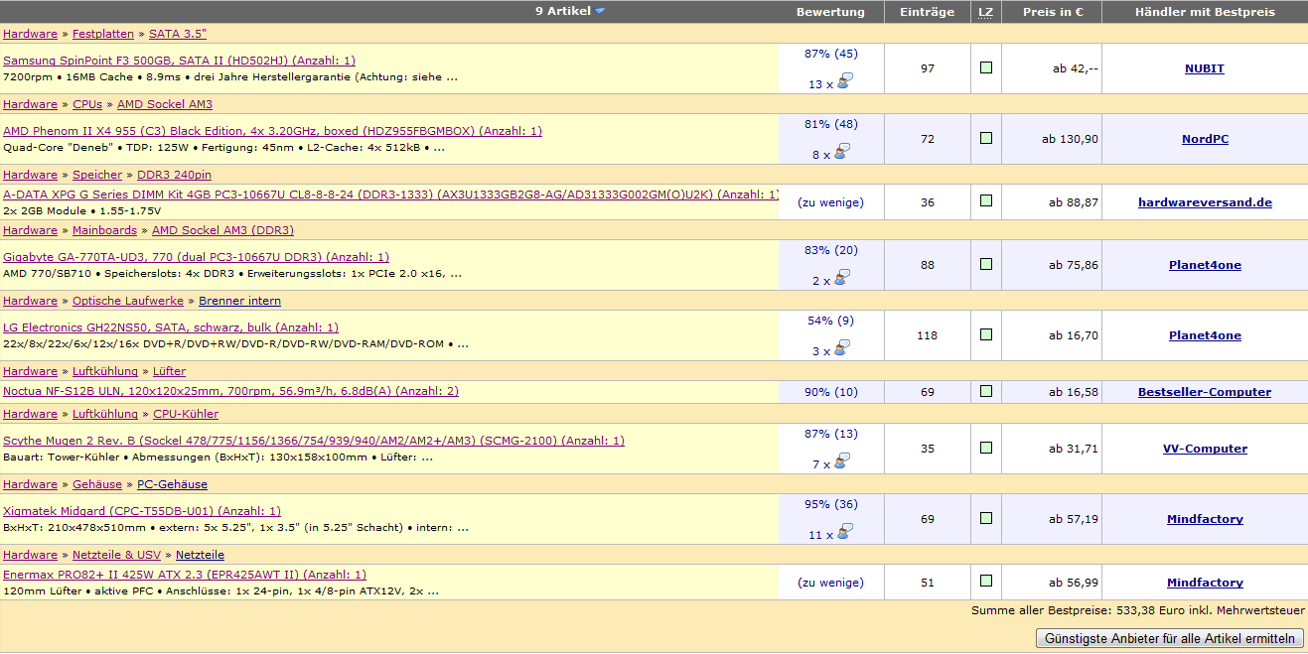Open 90% (10) rating for Noctua fan
1308x654 pixels.
coord(830,392)
